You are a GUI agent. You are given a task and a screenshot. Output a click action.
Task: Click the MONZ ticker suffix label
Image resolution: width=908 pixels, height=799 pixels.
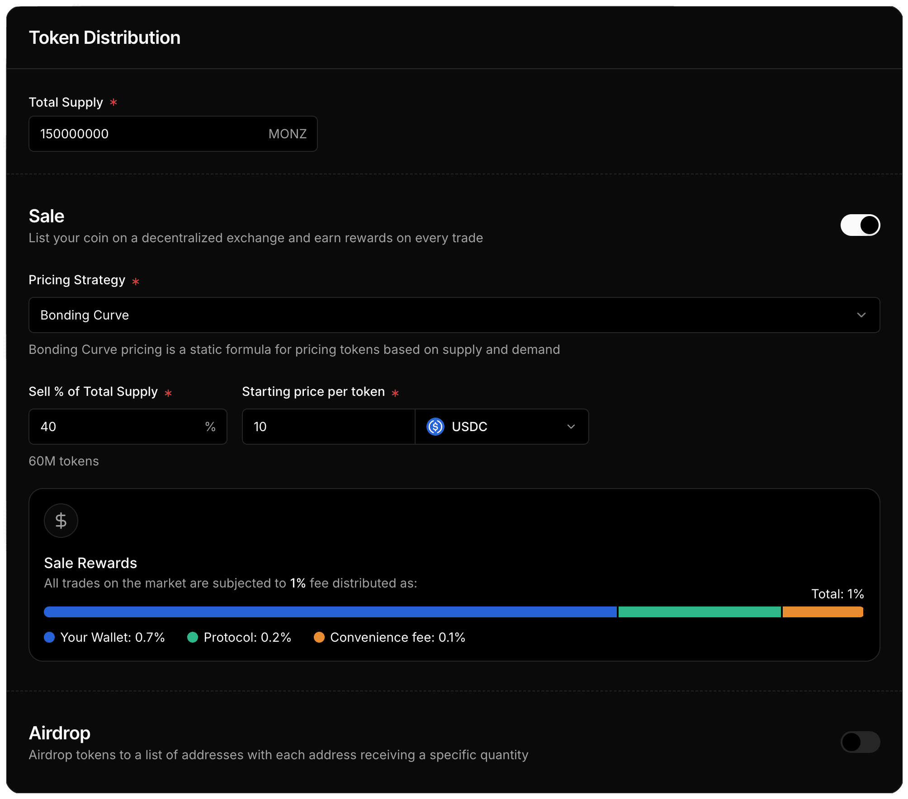coord(287,134)
